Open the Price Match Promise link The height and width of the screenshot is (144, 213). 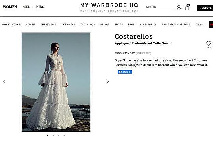click(x=176, y=25)
